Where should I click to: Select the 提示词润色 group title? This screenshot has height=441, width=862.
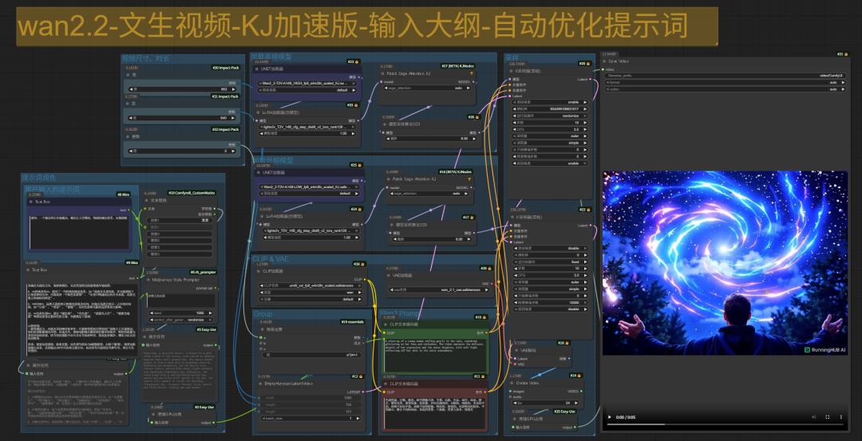[38, 178]
